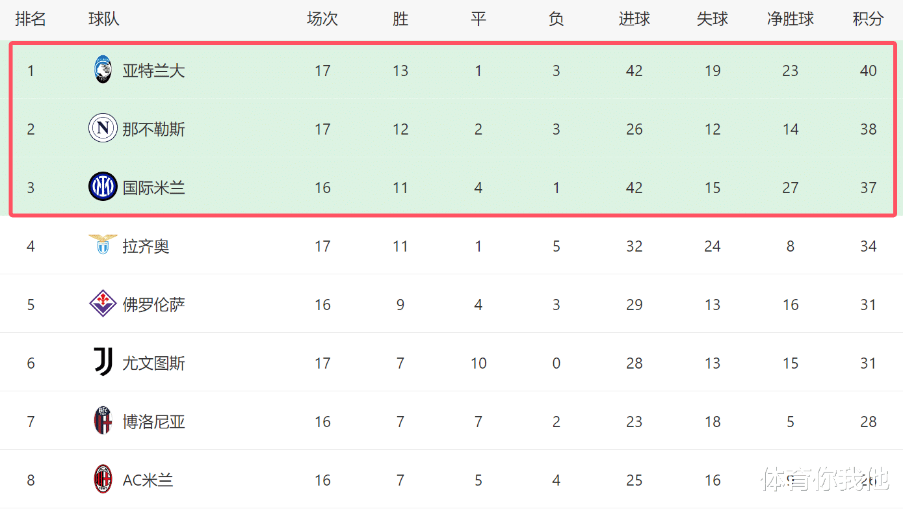The width and height of the screenshot is (903, 509).
Task: Select Atalanta's 40 points cell
Action: (x=869, y=71)
